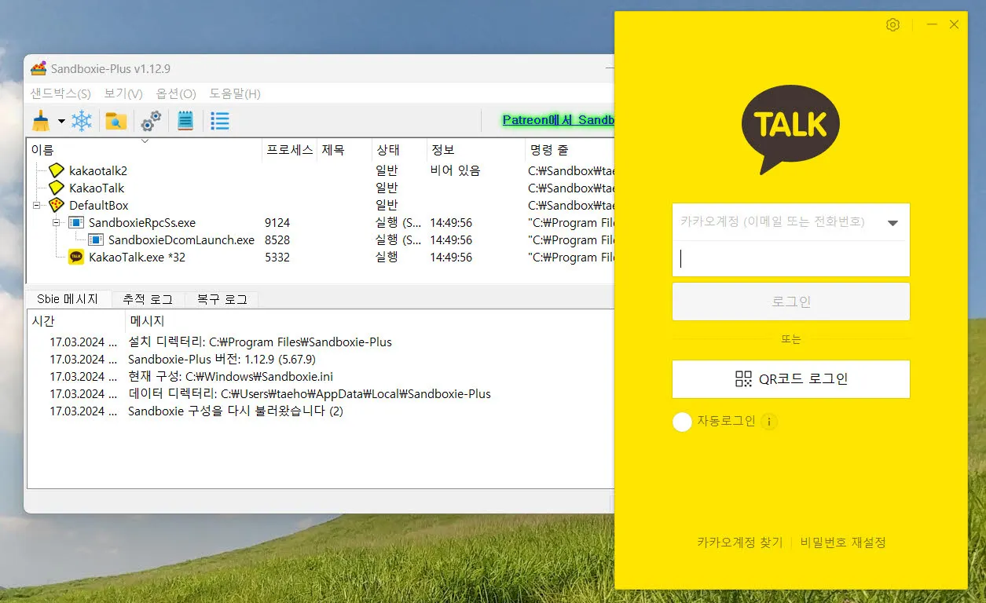Click the info icon beside 자동로그인
Viewport: 986px width, 603px height.
769,422
